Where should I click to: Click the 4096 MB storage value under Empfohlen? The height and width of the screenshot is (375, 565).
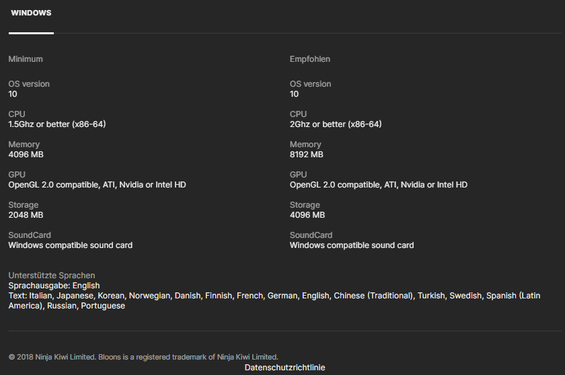[307, 215]
